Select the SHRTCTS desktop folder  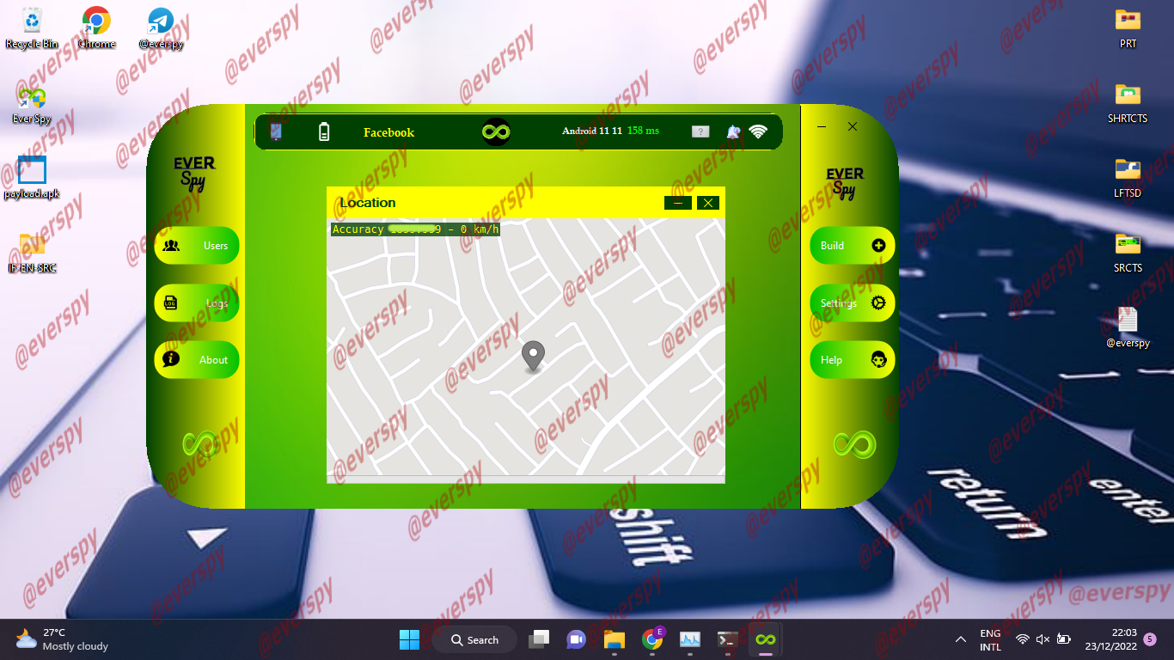click(1128, 102)
